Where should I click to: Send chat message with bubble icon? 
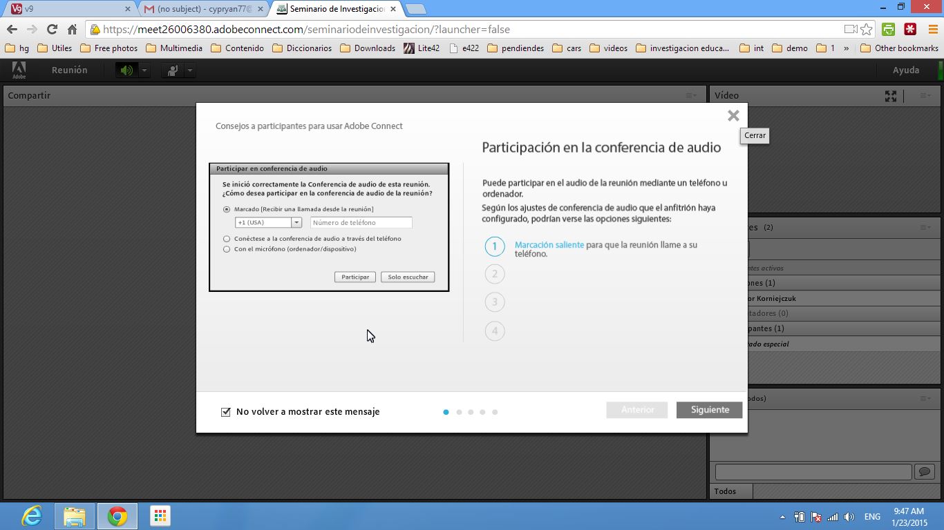point(924,472)
